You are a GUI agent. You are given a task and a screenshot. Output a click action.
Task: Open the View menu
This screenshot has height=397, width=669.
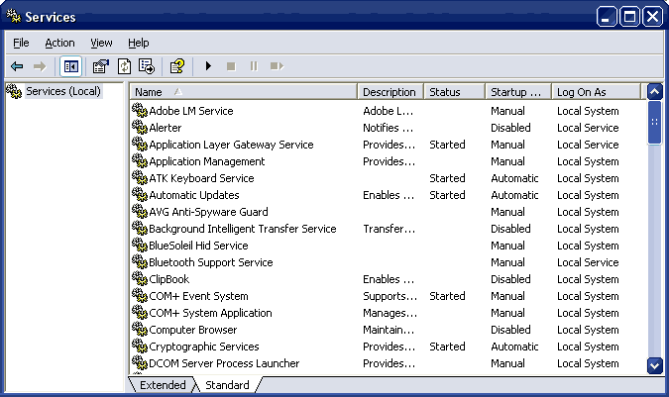click(x=101, y=43)
